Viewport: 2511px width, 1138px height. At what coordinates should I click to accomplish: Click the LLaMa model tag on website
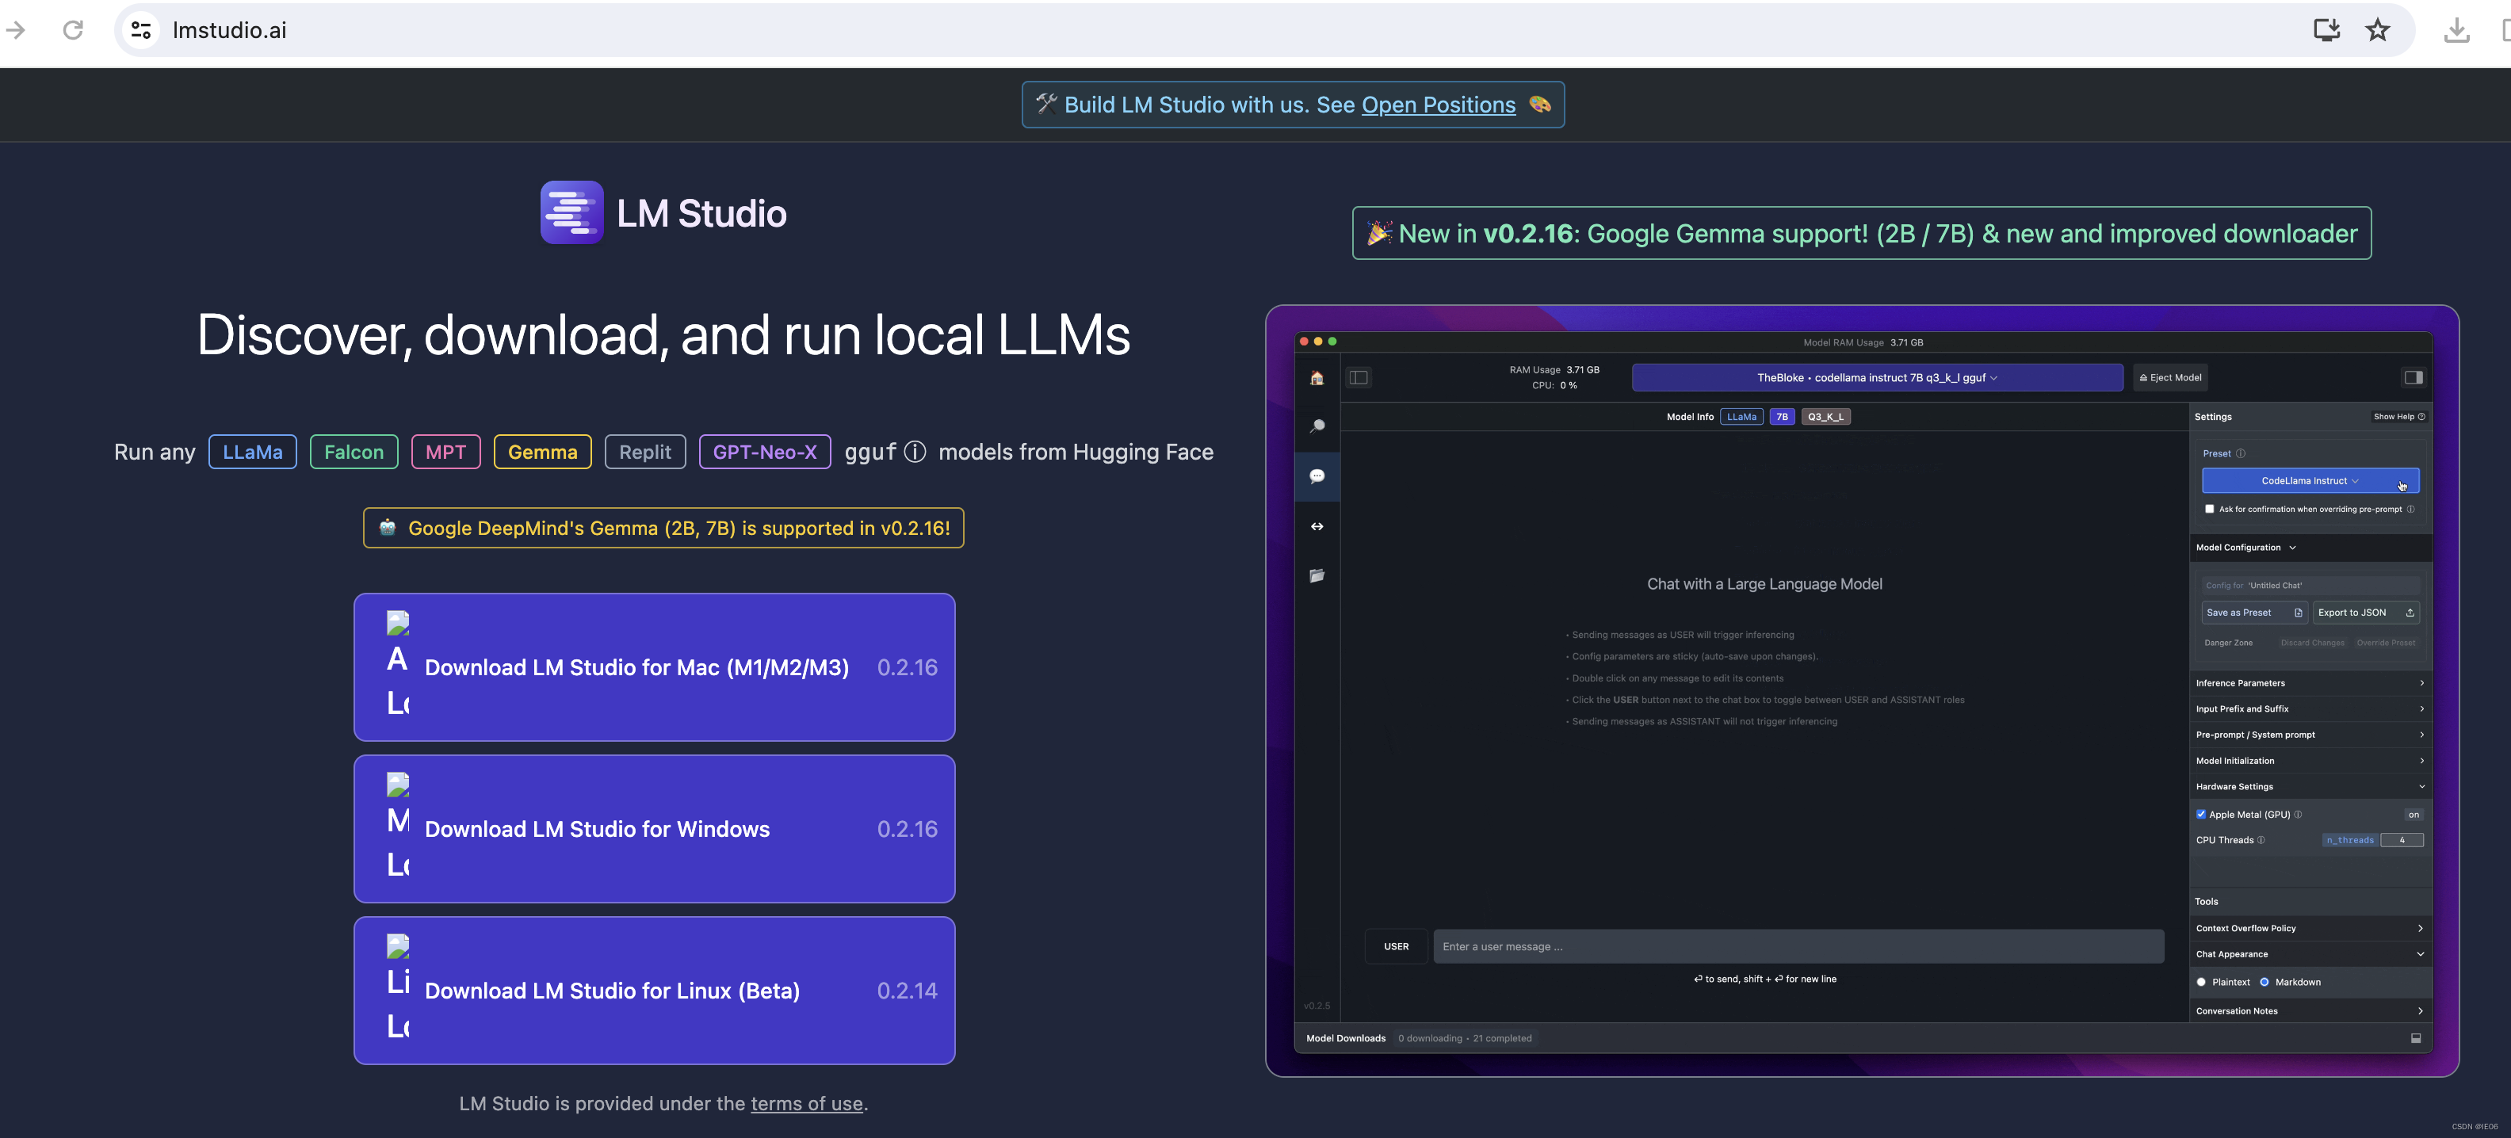click(253, 452)
